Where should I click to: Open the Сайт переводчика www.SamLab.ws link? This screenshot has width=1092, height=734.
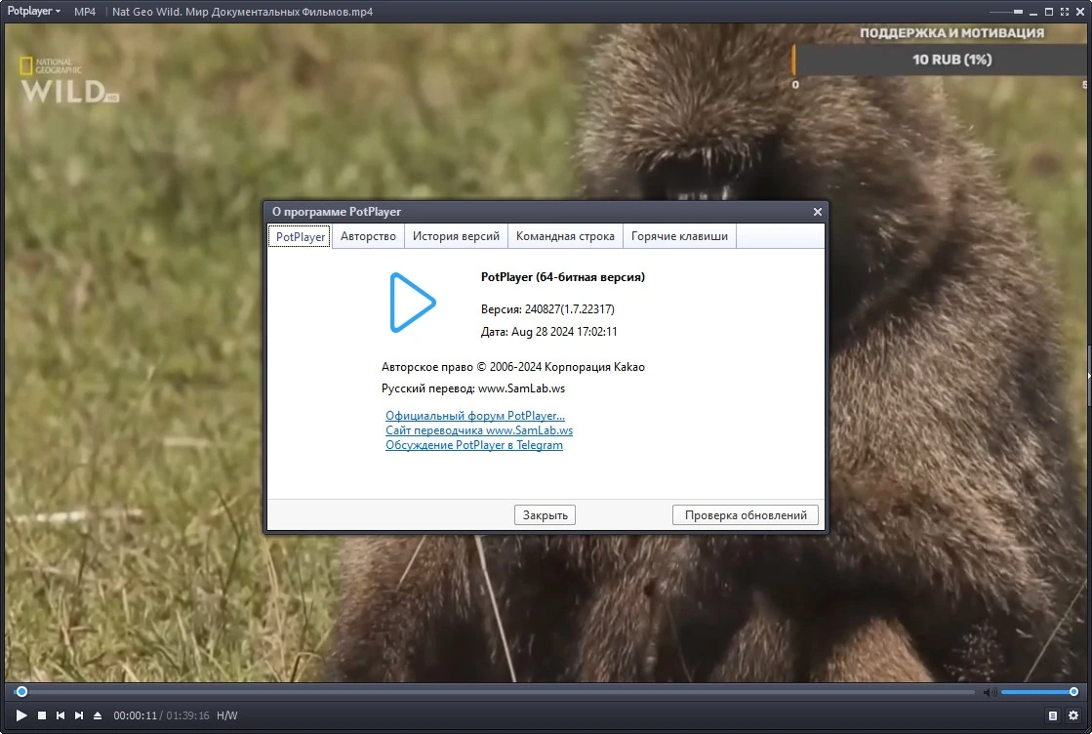tap(479, 430)
